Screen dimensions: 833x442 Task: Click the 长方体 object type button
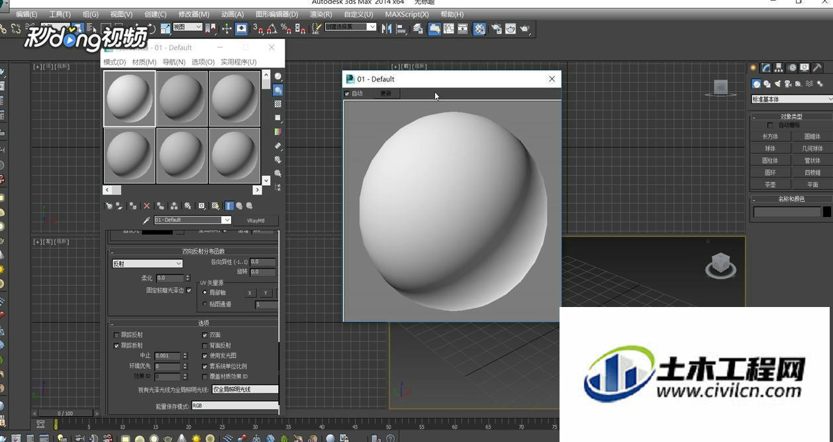(x=770, y=136)
